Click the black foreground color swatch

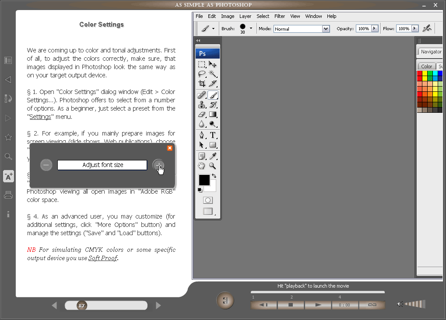[204, 180]
